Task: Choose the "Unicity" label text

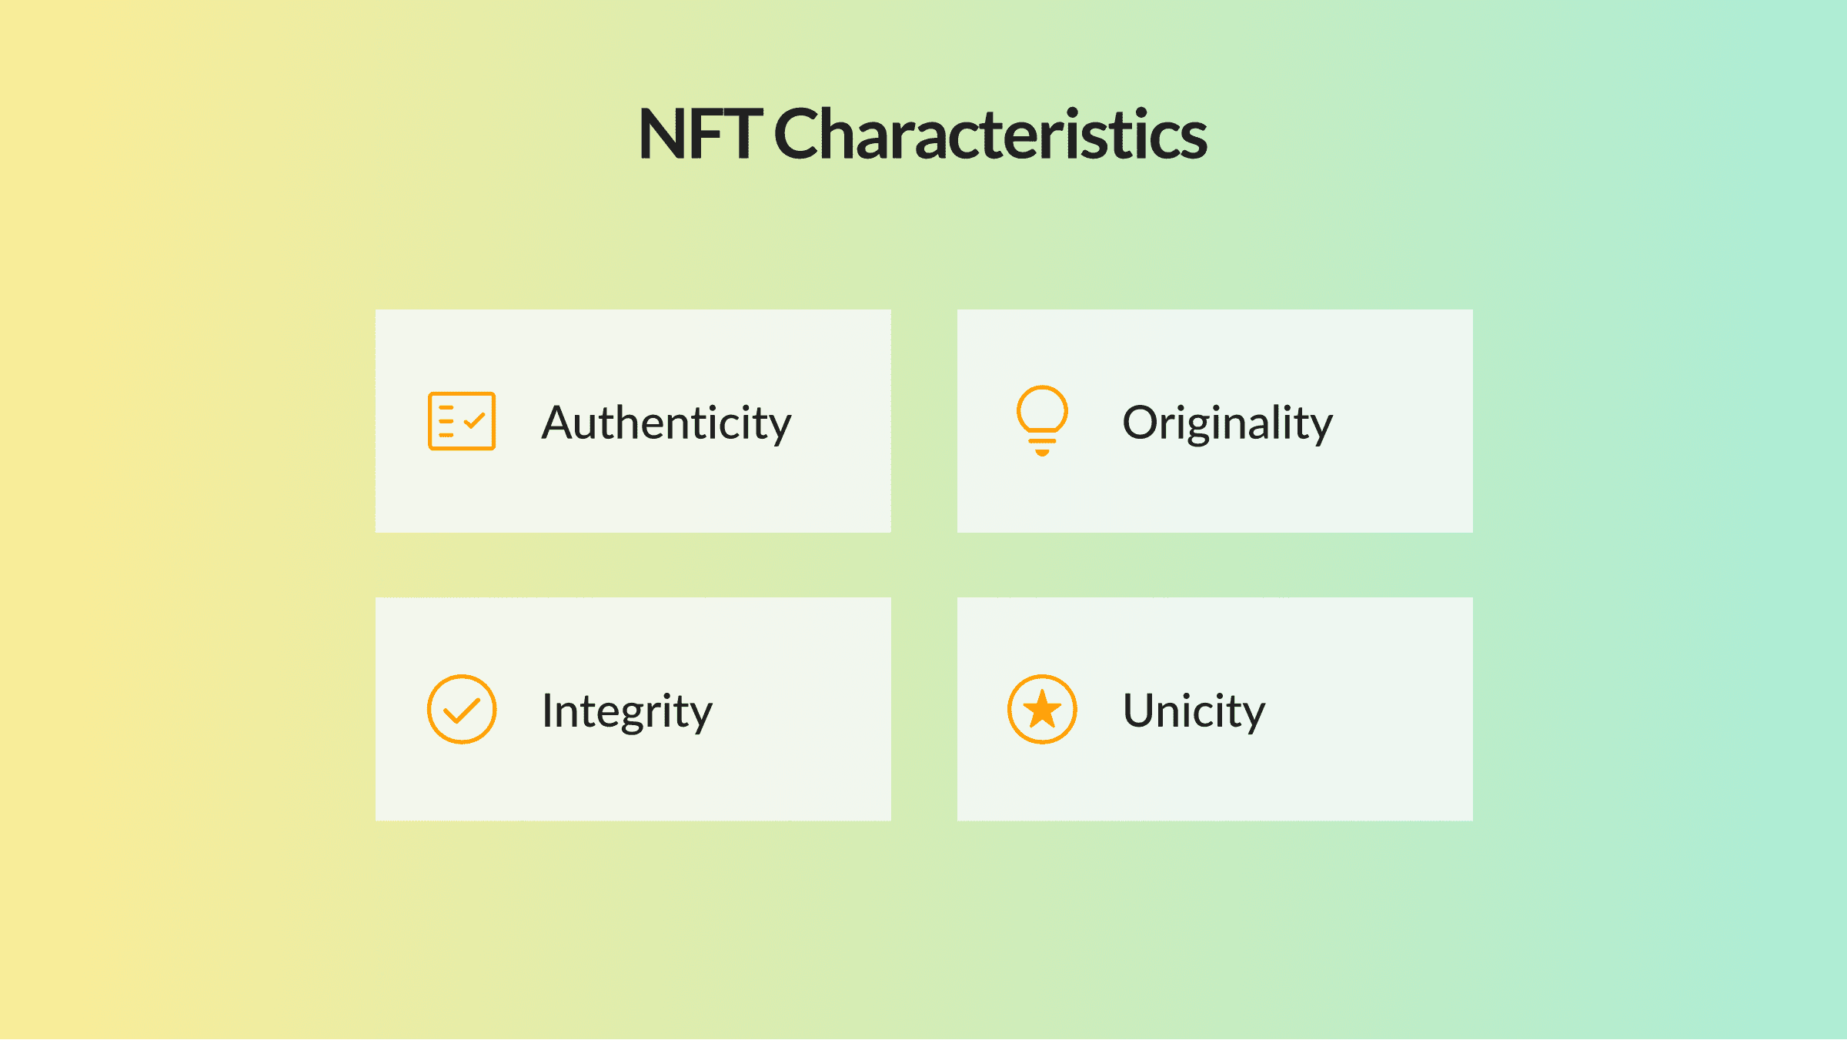Action: tap(1193, 711)
